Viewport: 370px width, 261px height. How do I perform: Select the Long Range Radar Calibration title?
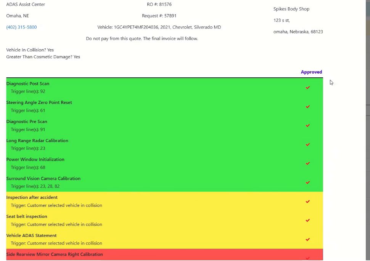[37, 141]
